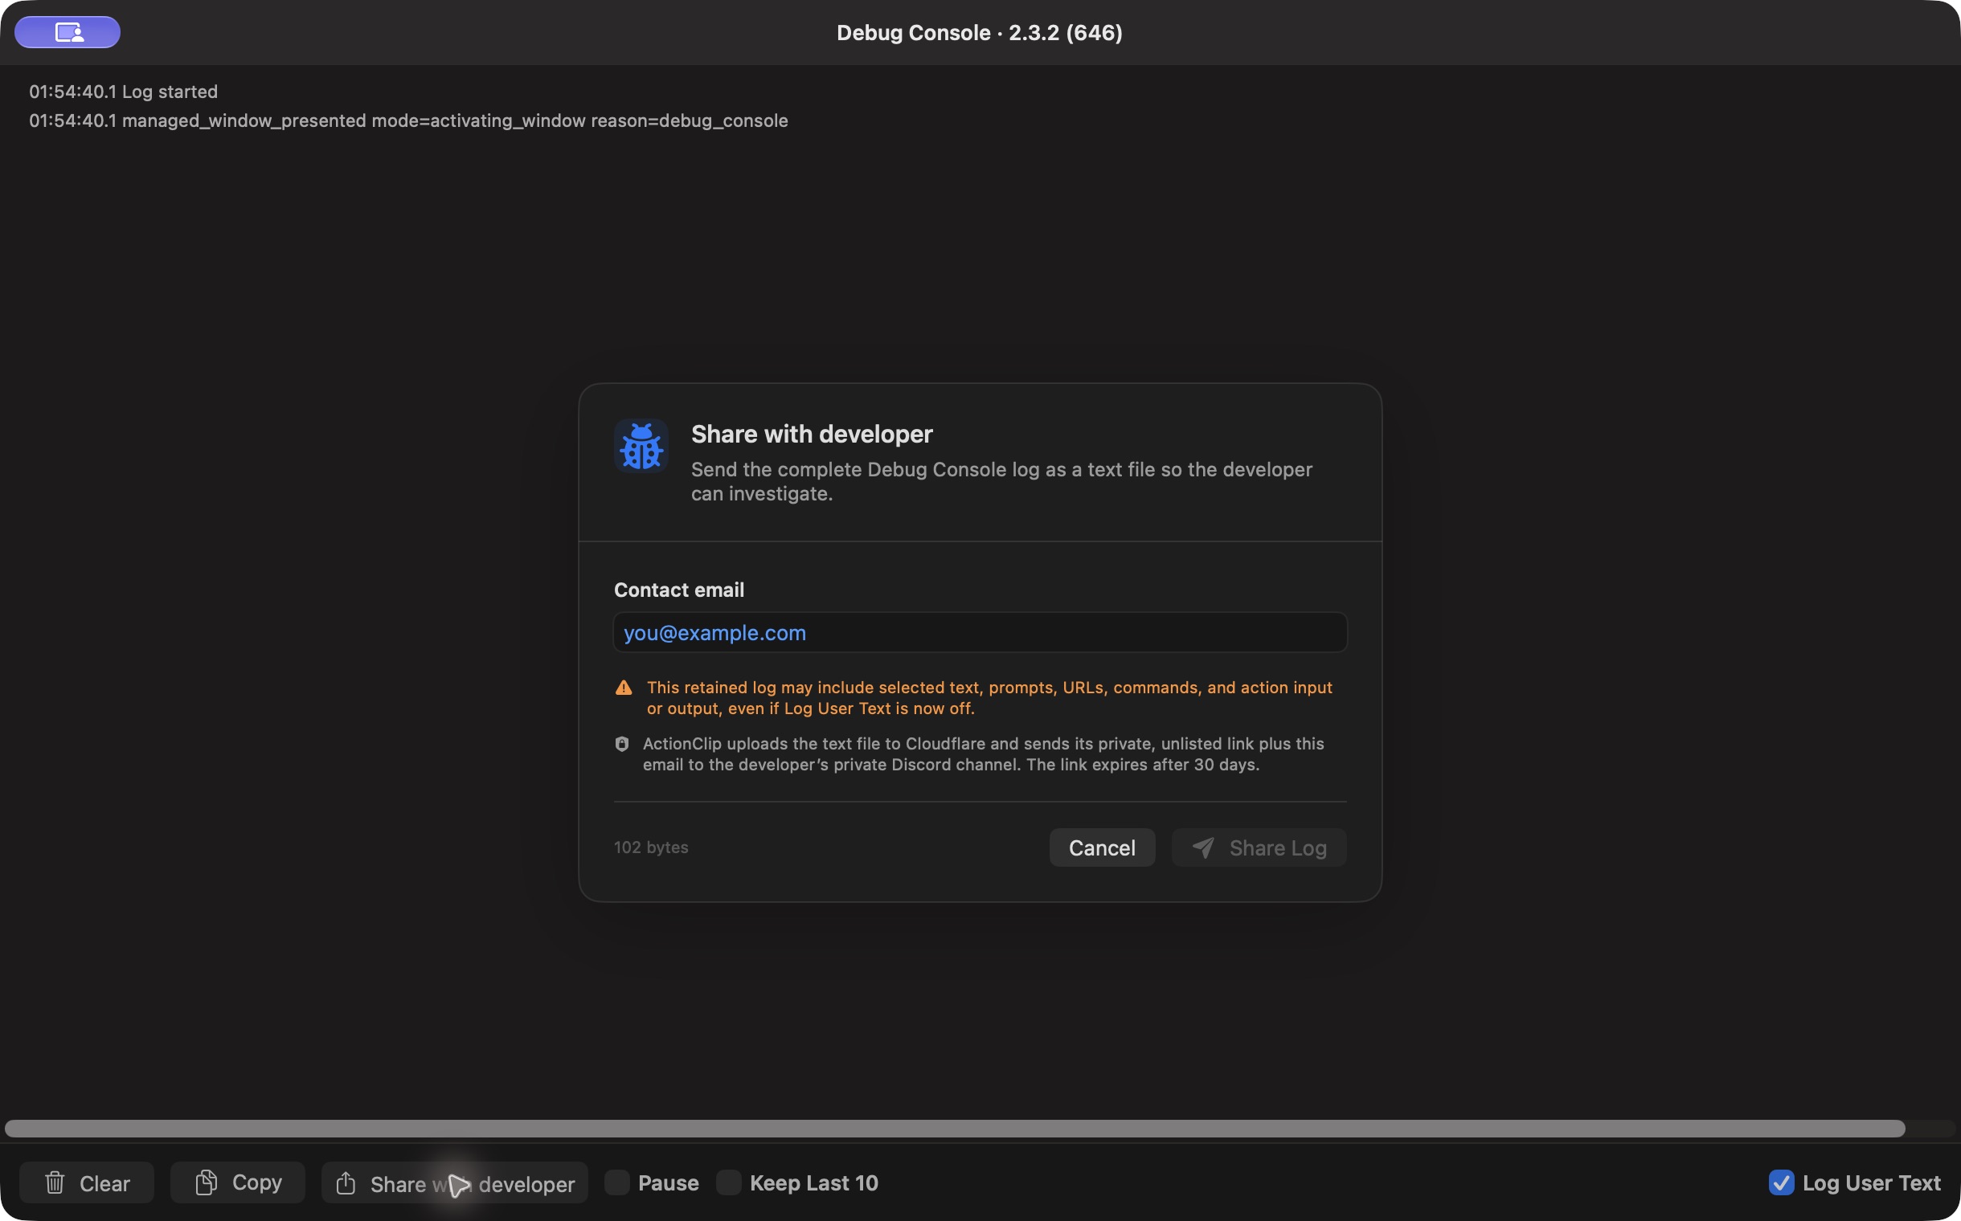Enable the Keep Last 10 checkbox

[x=729, y=1183]
